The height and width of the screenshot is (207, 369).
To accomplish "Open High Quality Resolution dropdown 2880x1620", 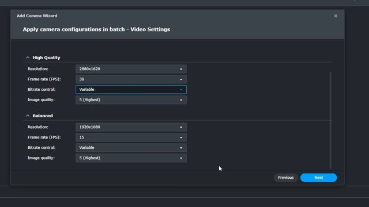I will 131,69.
